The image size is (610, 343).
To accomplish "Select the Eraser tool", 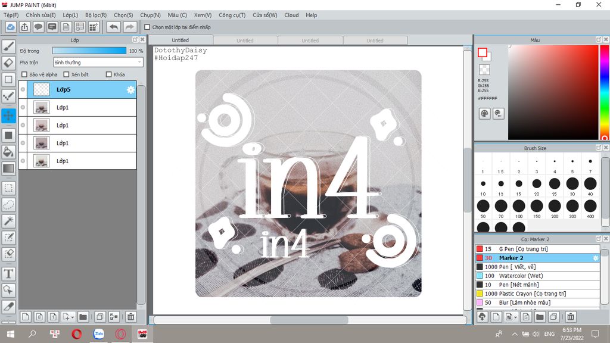I will click(8, 63).
